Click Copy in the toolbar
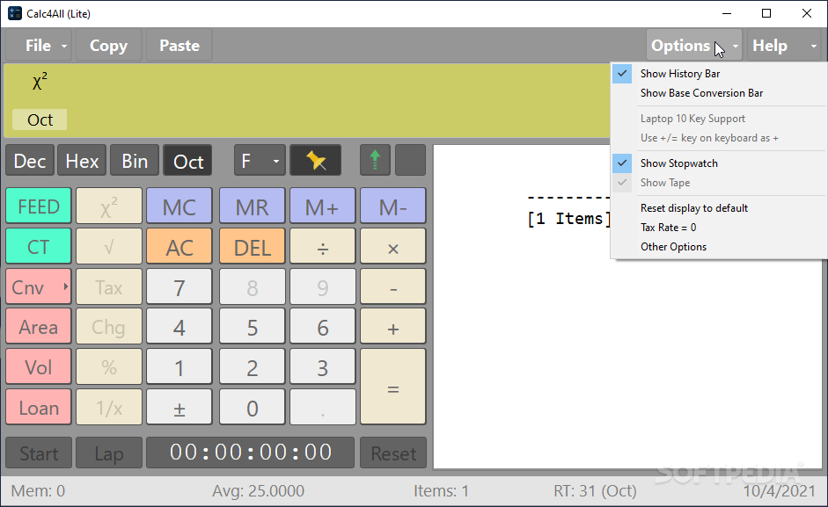 point(109,46)
